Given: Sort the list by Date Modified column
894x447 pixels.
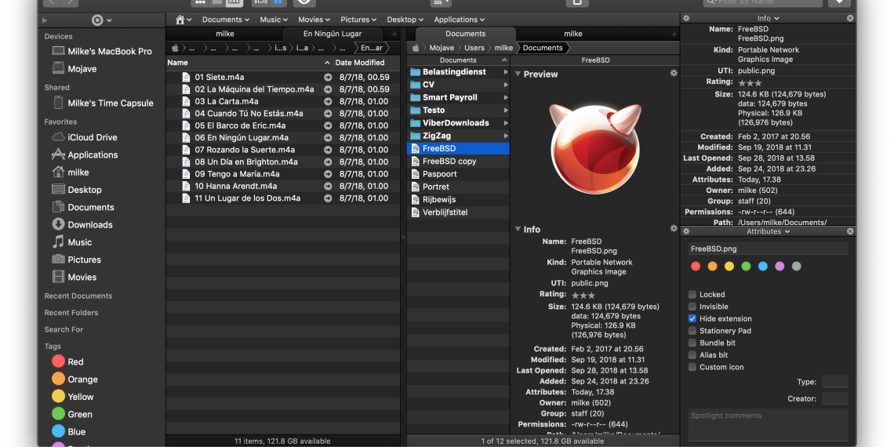Looking at the screenshot, I should pyautogui.click(x=359, y=63).
